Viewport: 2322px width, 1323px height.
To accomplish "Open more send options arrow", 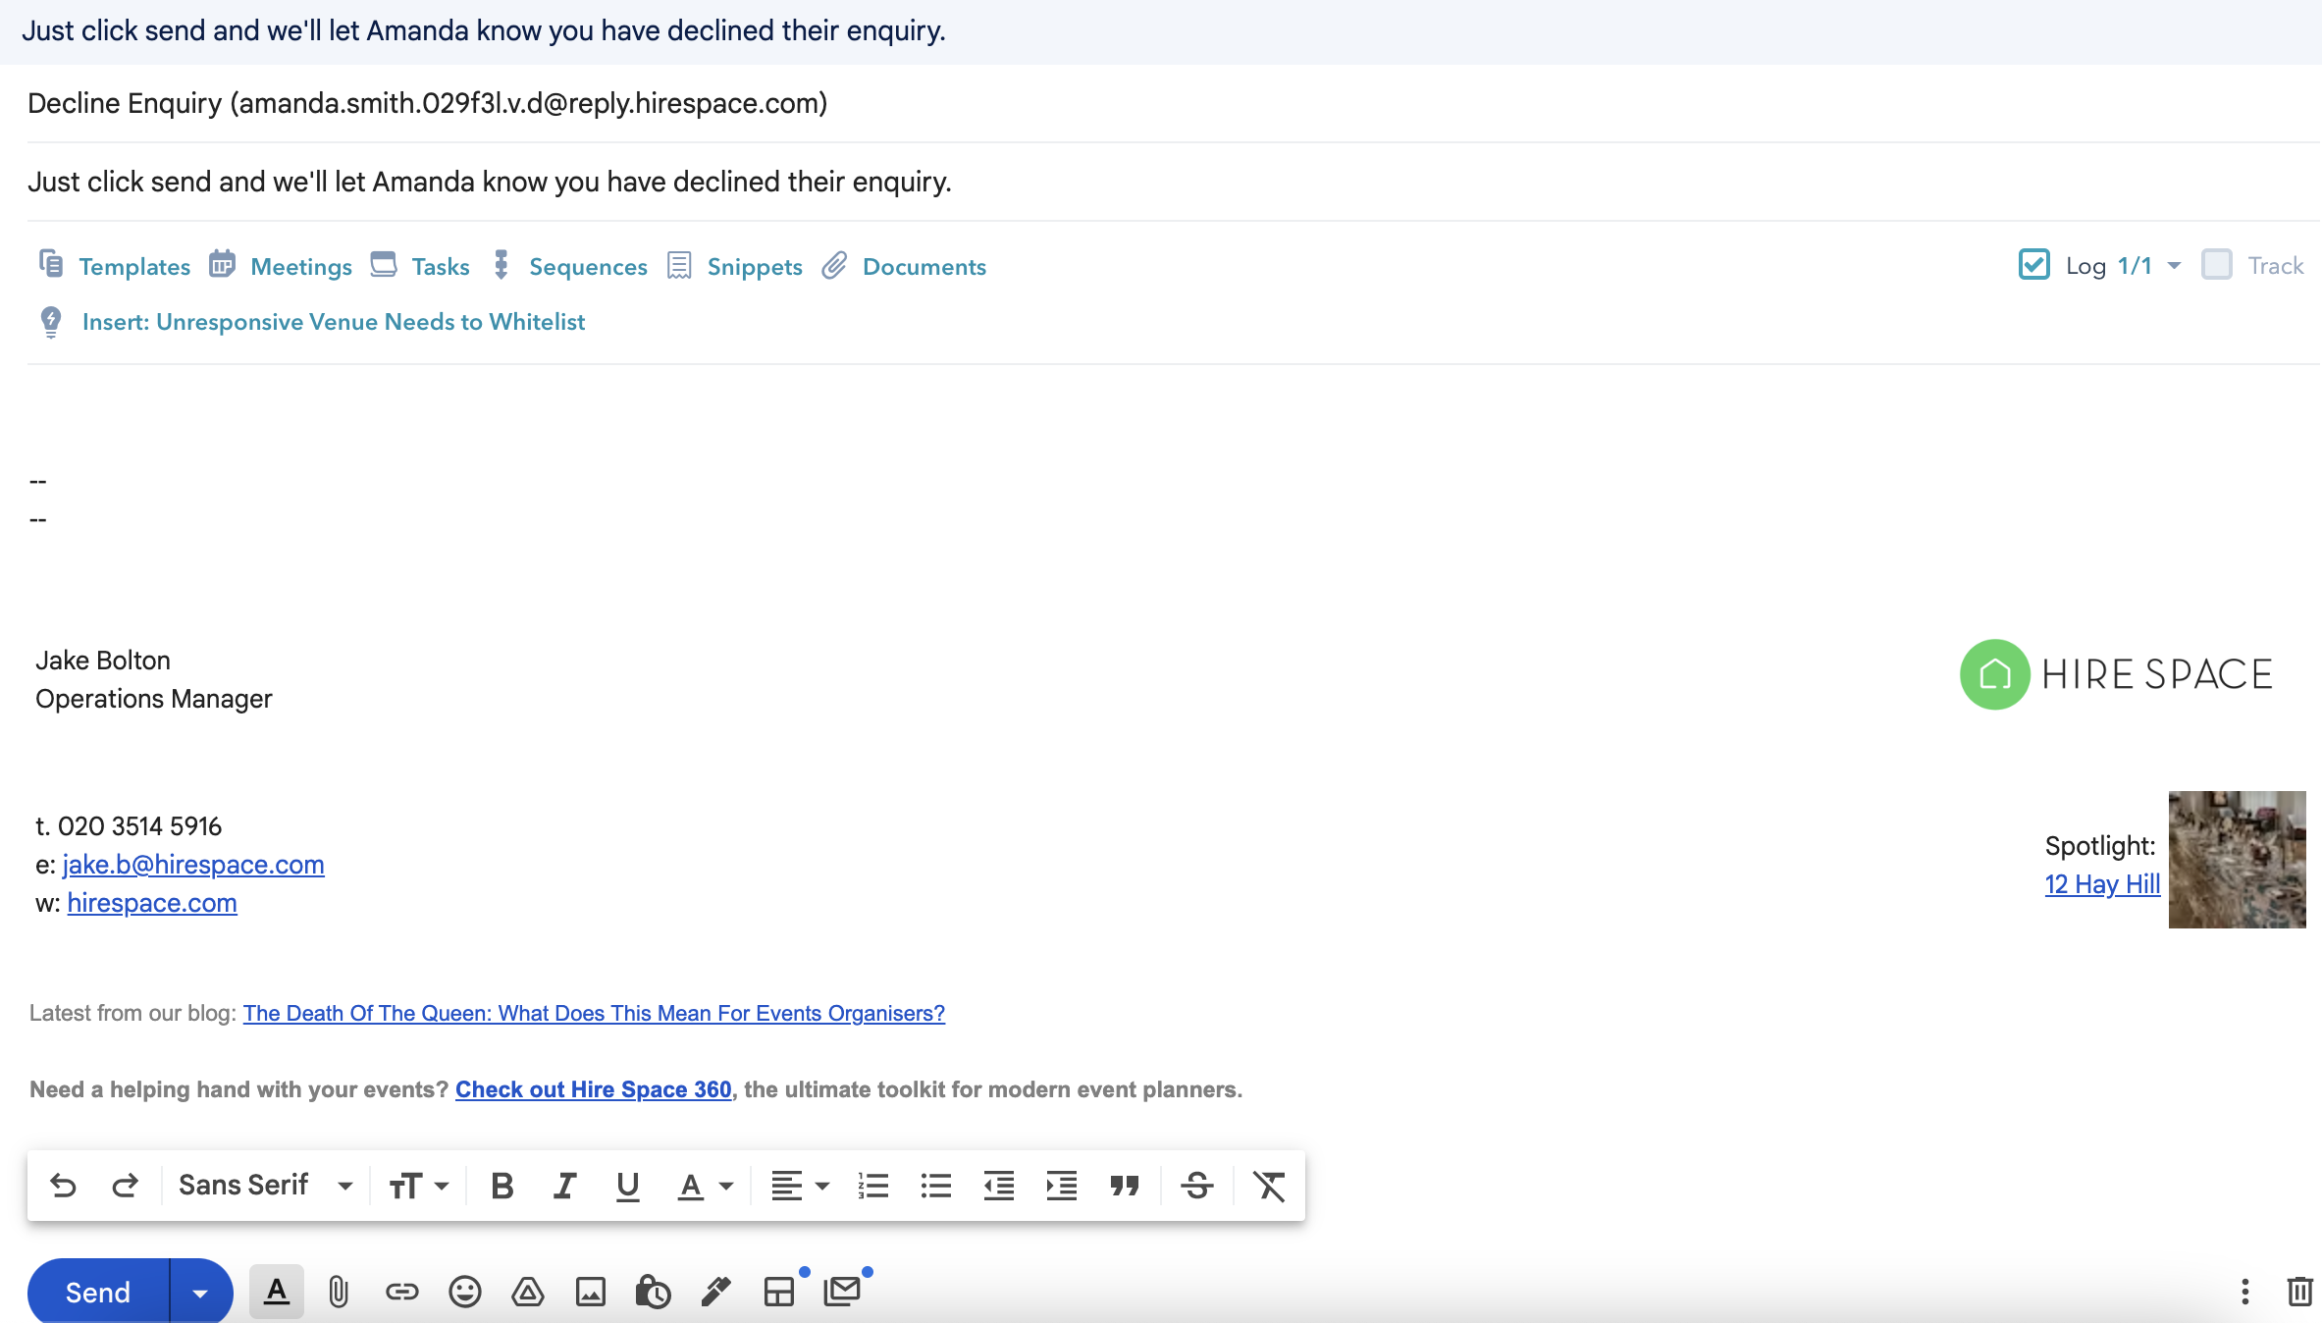I will pos(201,1293).
